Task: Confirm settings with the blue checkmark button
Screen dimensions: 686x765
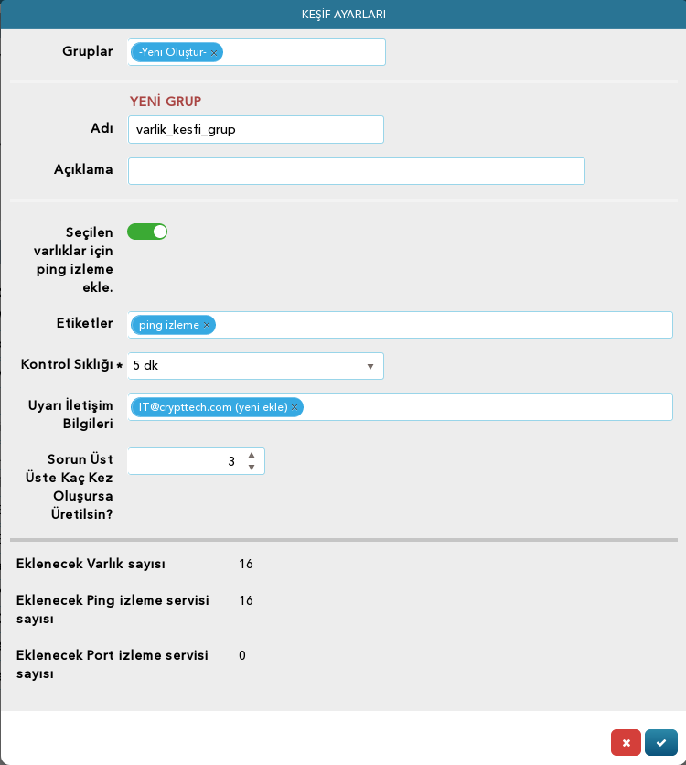Action: (x=661, y=742)
